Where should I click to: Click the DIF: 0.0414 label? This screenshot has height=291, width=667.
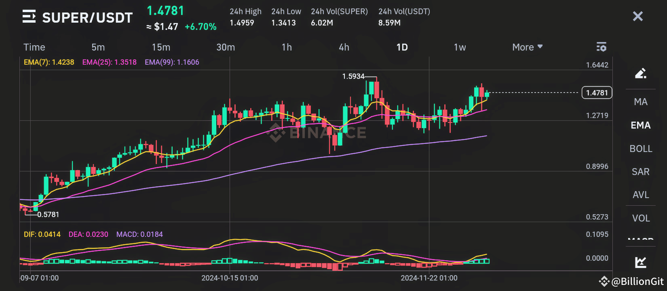pos(42,234)
